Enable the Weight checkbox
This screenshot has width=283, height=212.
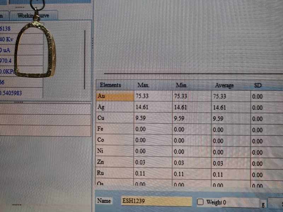coord(200,202)
